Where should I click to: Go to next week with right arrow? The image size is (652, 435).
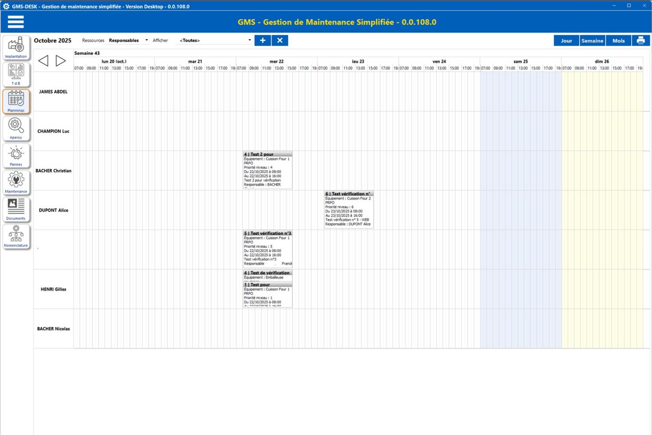tap(61, 61)
